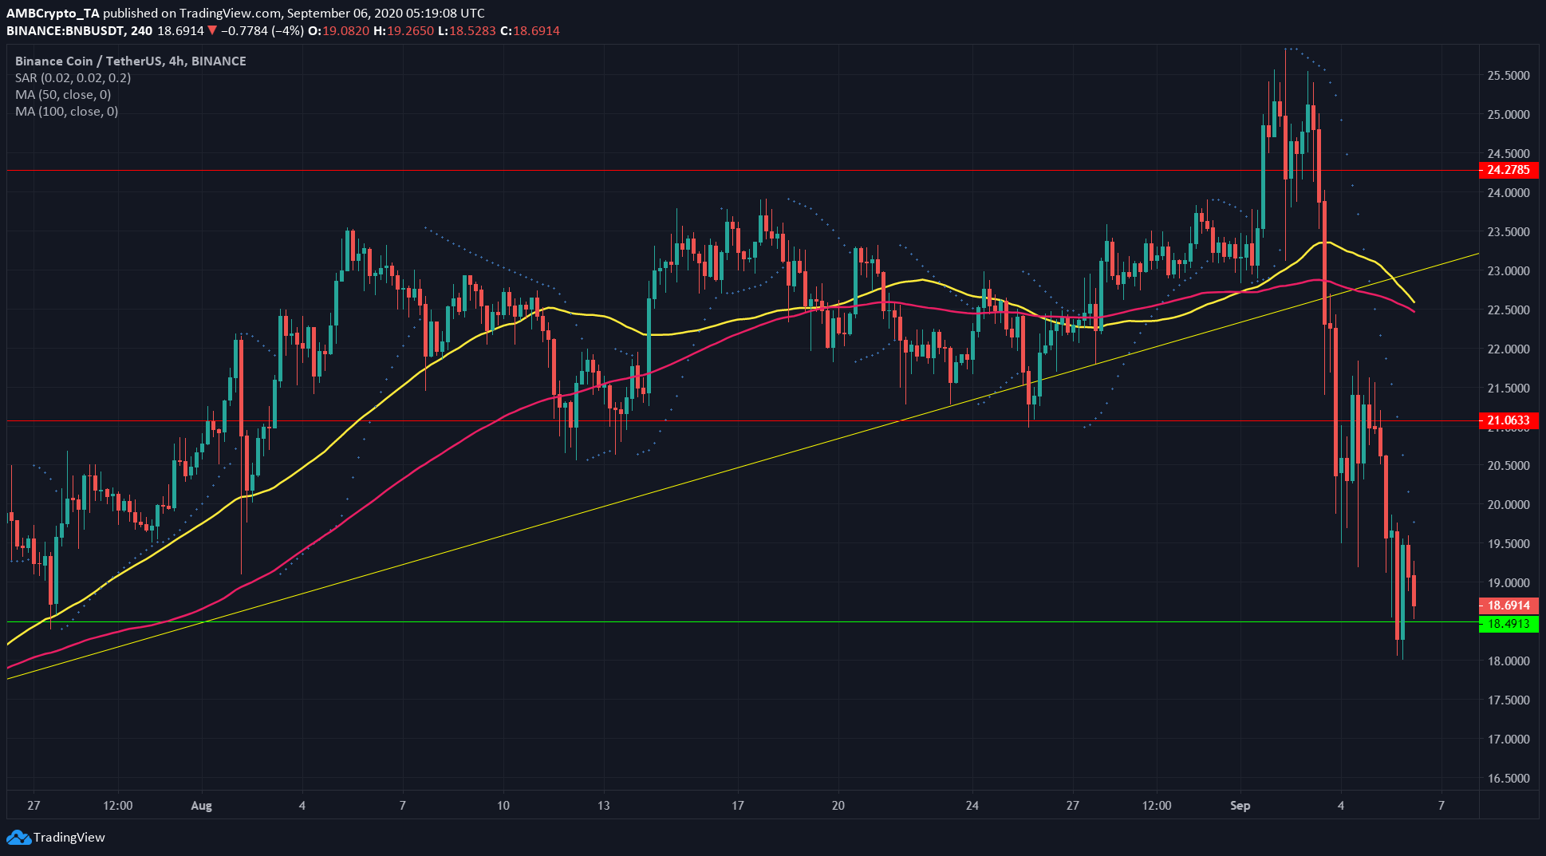Click the 24.5000 price axis label
Image resolution: width=1546 pixels, height=856 pixels.
[x=1508, y=153]
